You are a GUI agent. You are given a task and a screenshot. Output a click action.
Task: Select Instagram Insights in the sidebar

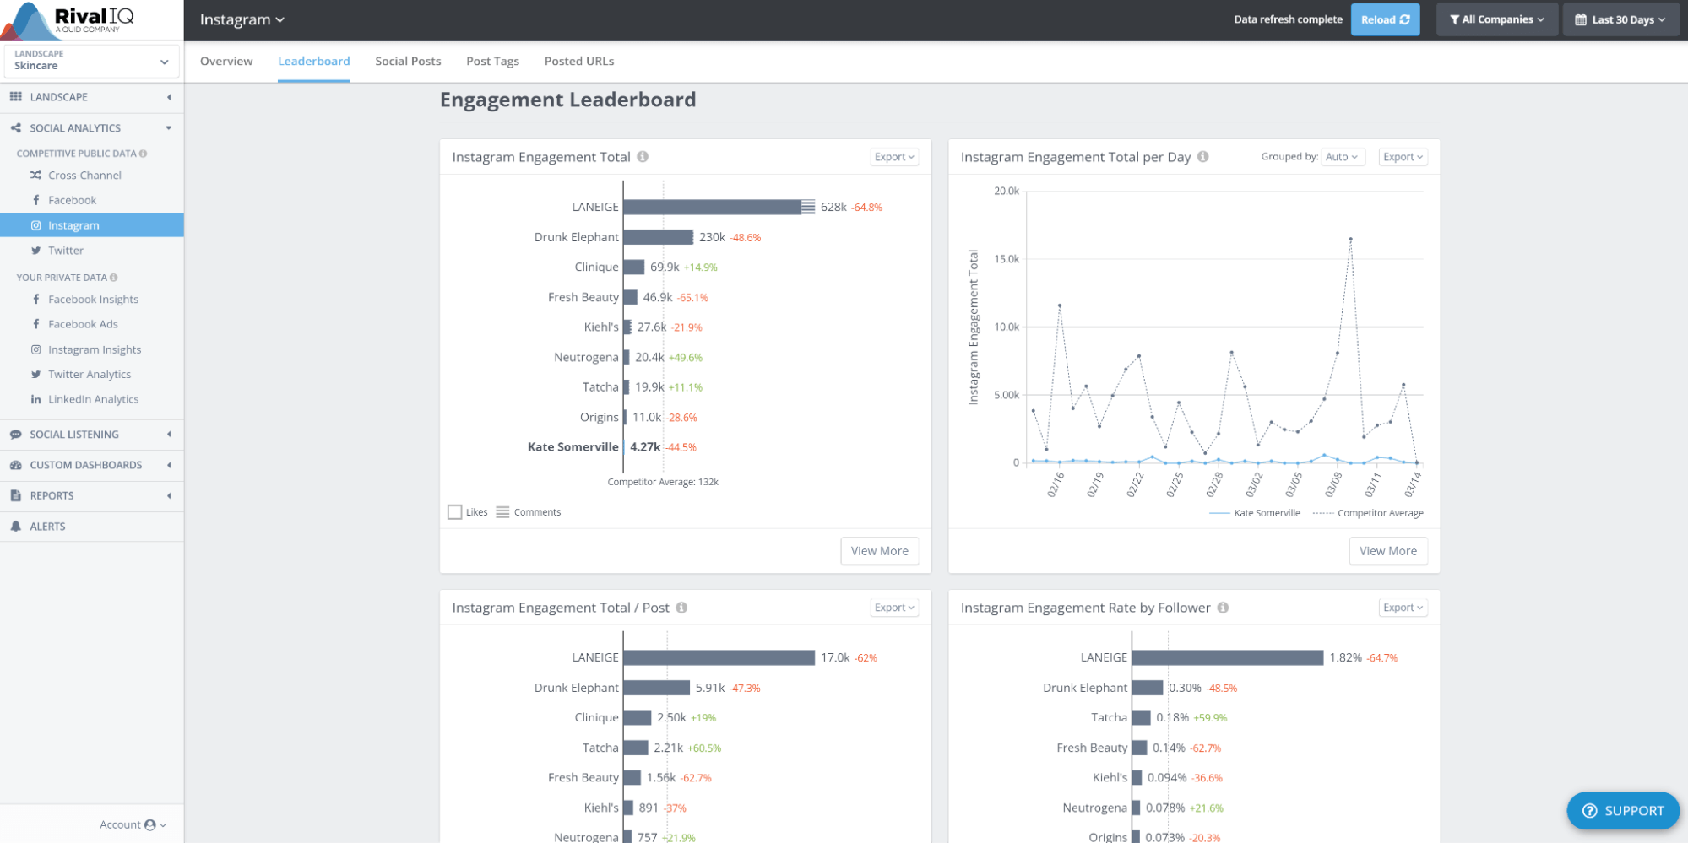(95, 349)
